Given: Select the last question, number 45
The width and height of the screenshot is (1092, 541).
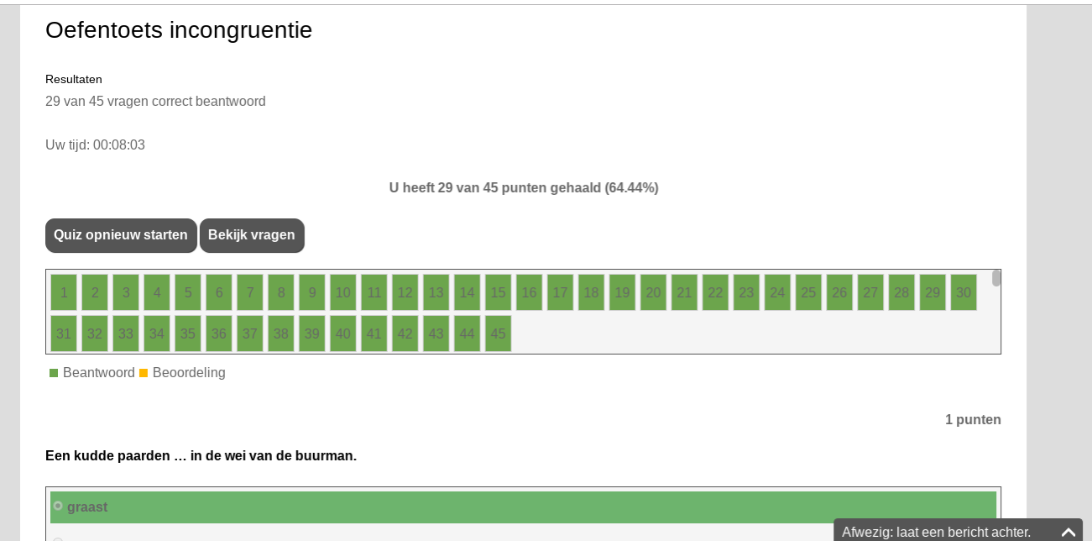Looking at the screenshot, I should pos(499,334).
